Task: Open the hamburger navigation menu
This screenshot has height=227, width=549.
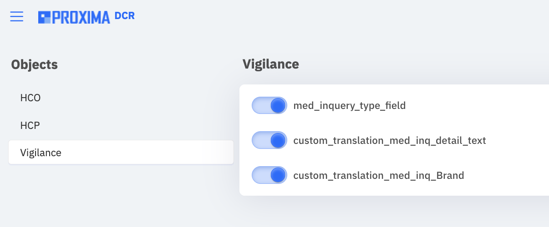Action: [17, 16]
